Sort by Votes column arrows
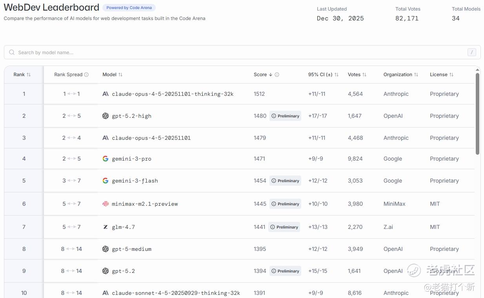This screenshot has width=484, height=298. (x=364, y=75)
